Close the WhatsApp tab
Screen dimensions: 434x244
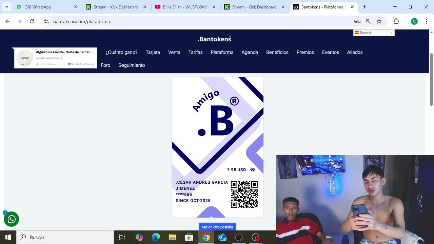click(x=76, y=7)
